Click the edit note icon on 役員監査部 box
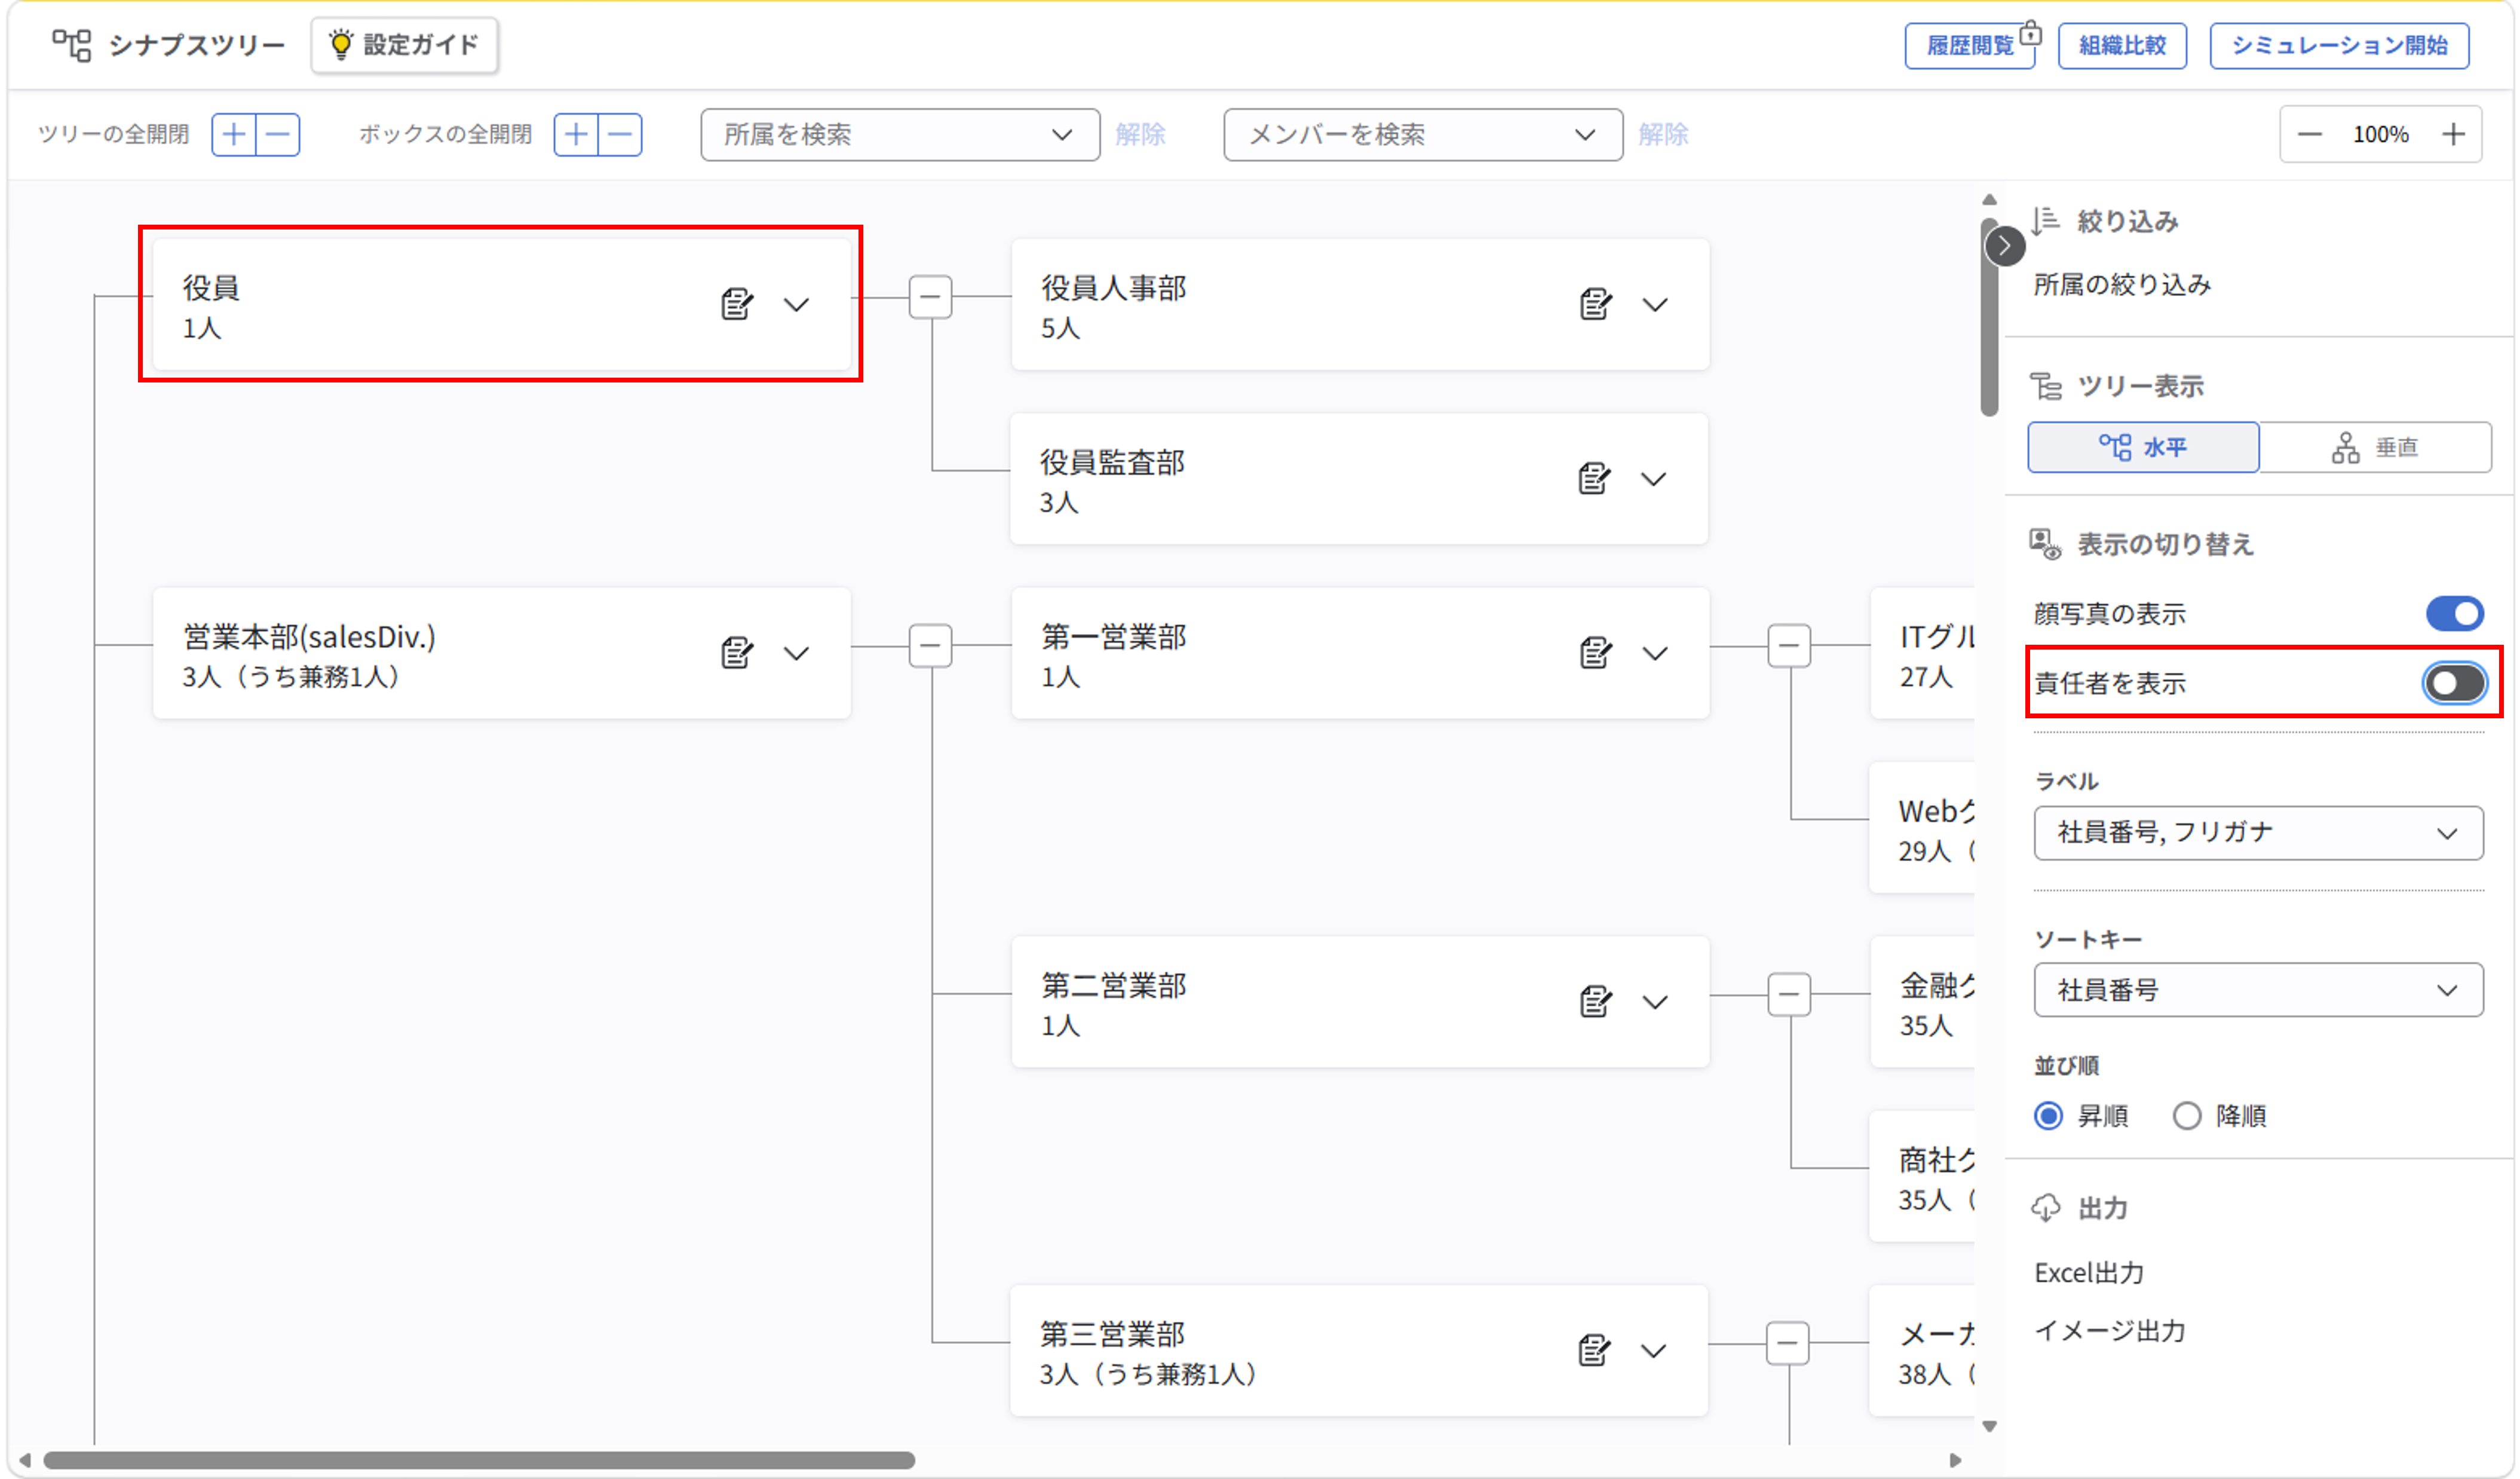 coord(1594,478)
